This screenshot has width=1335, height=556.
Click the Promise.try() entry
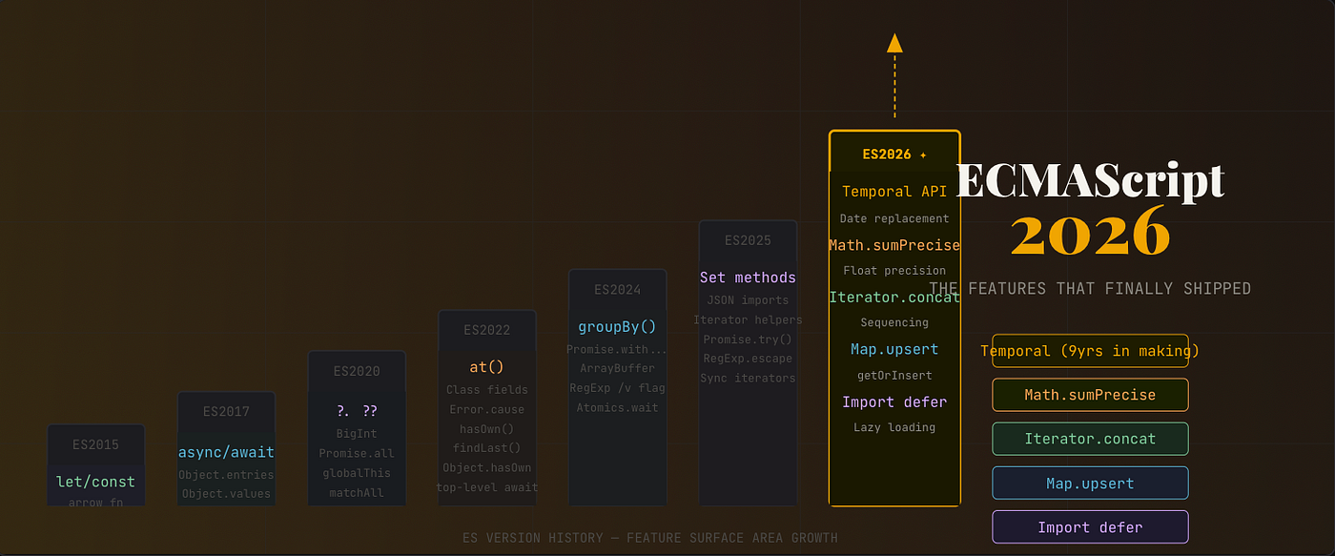(x=748, y=340)
